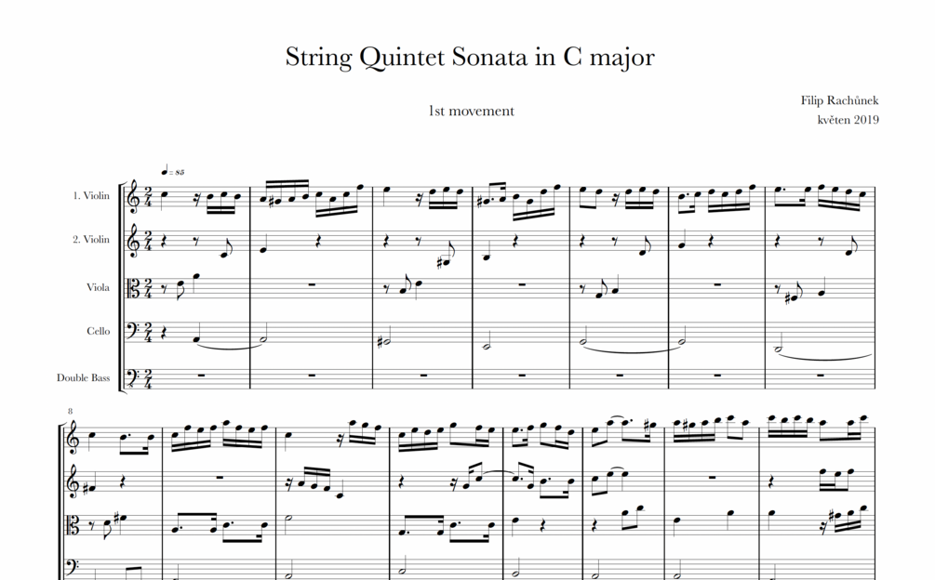Select the alto clef on the Viola staff
The width and height of the screenshot is (935, 580).
click(134, 287)
